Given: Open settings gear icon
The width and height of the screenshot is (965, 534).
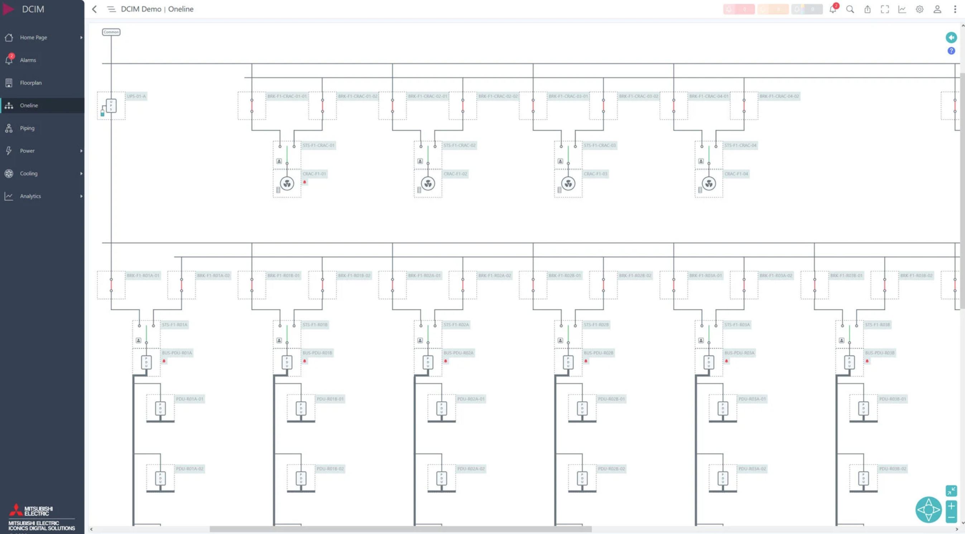Looking at the screenshot, I should [920, 9].
